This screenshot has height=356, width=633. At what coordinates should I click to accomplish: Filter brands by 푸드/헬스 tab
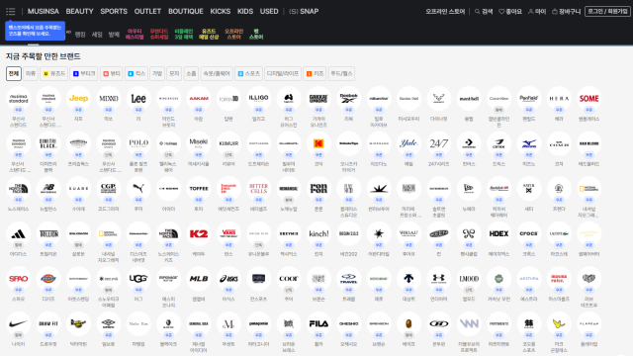point(341,73)
